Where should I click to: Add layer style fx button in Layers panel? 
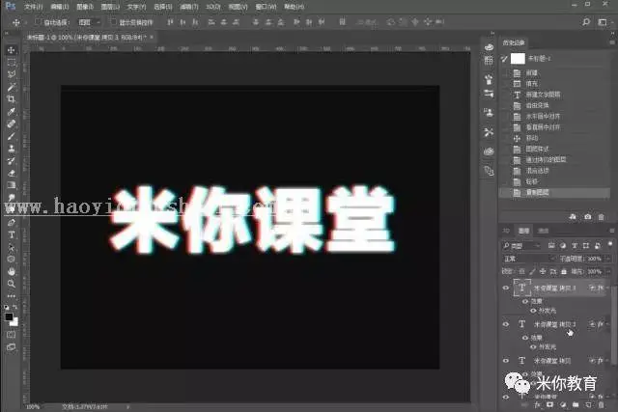(x=537, y=404)
